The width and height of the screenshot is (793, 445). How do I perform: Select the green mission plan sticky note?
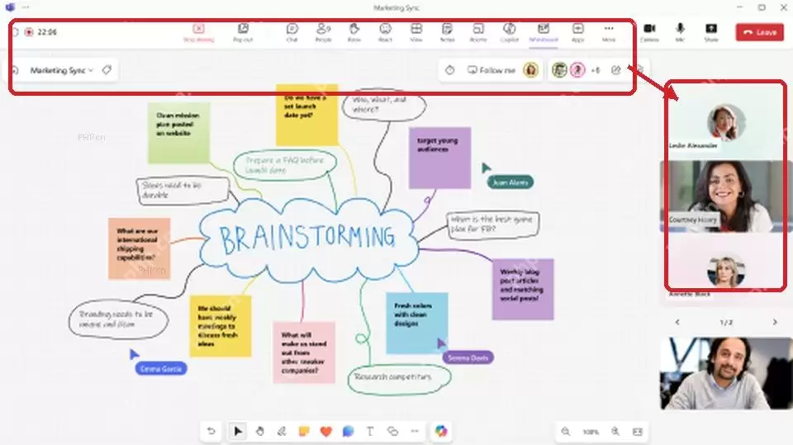coord(178,133)
